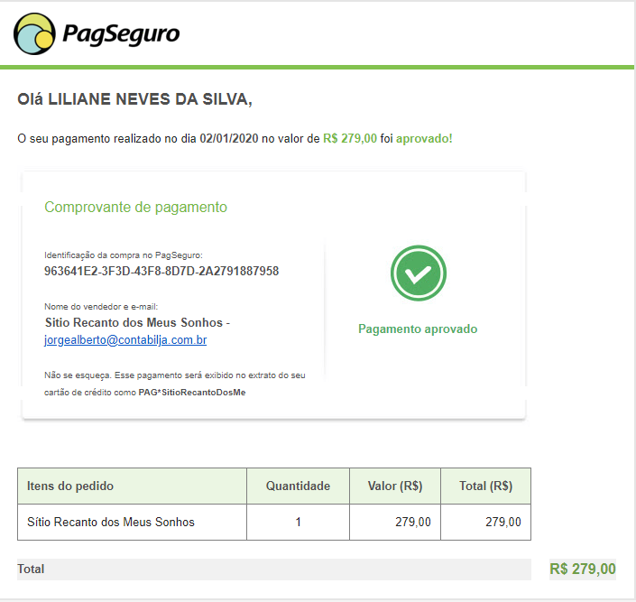The width and height of the screenshot is (636, 602).
Task: Click the 279,00 cell under Total (R$)
Action: [485, 522]
